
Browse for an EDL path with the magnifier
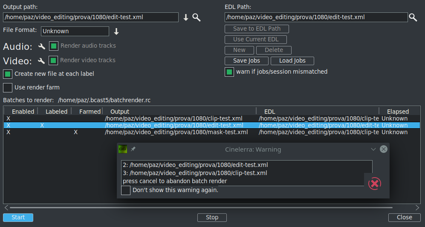(x=413, y=17)
